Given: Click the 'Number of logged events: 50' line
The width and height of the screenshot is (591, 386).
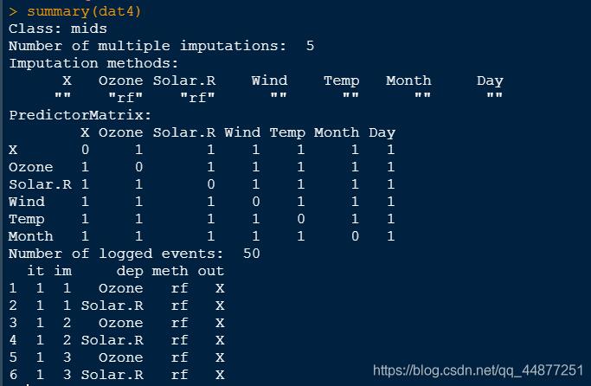Looking at the screenshot, I should point(134,254).
